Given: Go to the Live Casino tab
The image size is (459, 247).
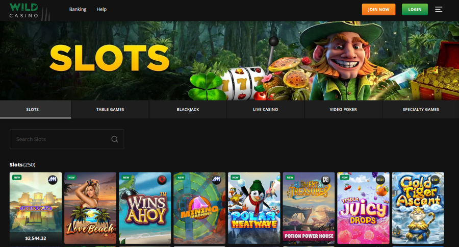Looking at the screenshot, I should [x=266, y=109].
